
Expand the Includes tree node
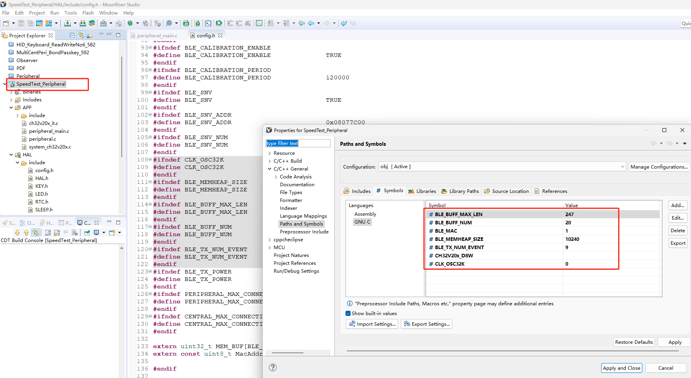[x=11, y=100]
